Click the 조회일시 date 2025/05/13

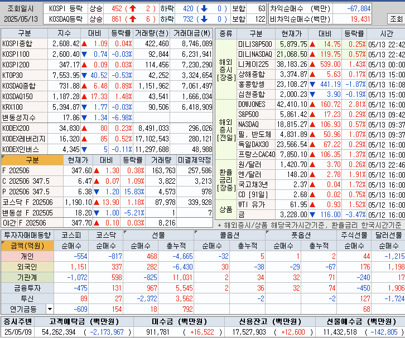coord(21,19)
